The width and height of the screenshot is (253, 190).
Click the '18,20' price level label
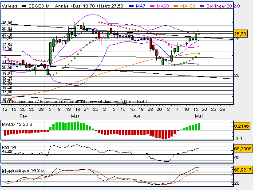pos(7,87)
